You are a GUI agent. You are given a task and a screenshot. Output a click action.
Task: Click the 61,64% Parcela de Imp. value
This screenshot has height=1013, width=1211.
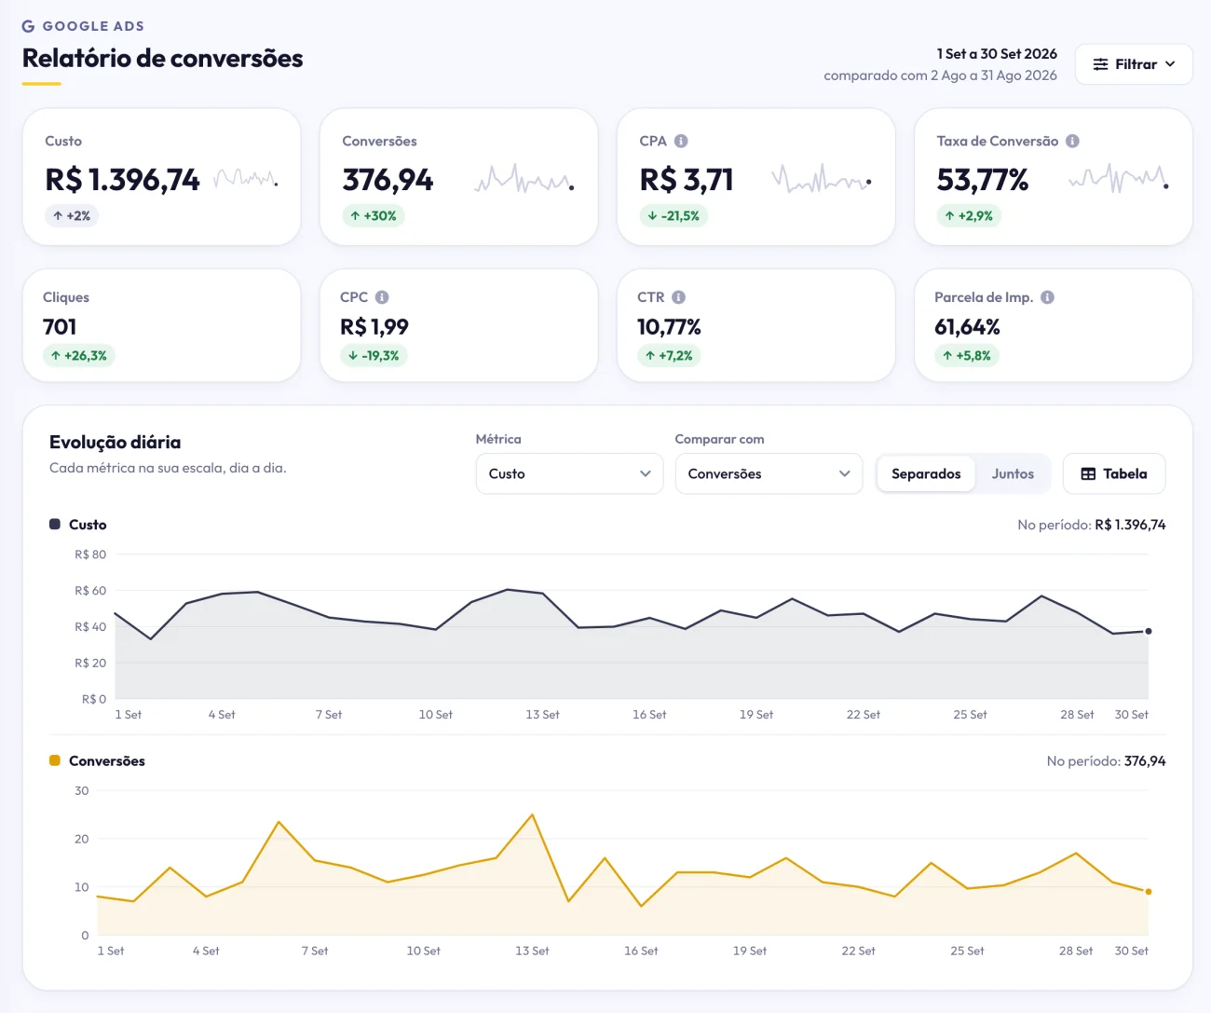967,327
